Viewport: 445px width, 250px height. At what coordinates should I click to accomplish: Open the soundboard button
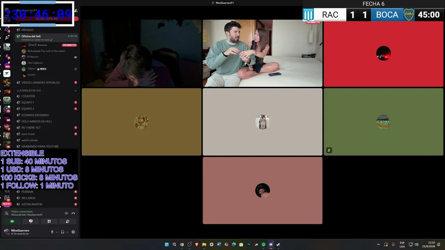67,221
